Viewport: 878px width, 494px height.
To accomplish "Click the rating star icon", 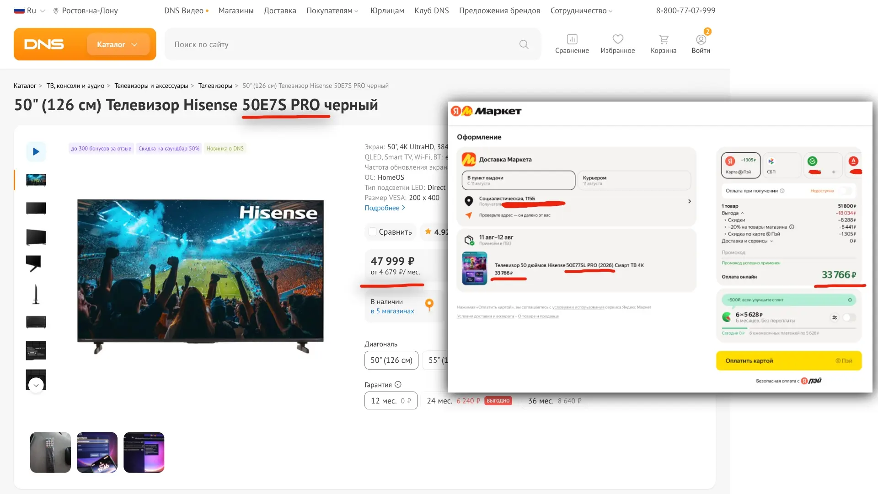I will click(x=428, y=231).
